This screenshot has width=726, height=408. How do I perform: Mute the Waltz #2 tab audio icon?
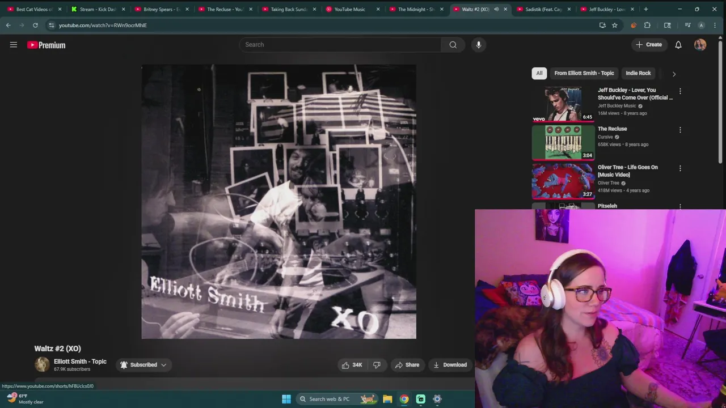pyautogui.click(x=496, y=9)
